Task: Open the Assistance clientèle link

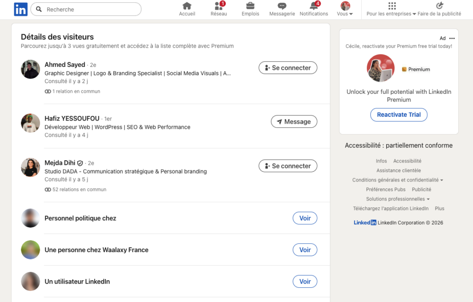Action: [398, 170]
